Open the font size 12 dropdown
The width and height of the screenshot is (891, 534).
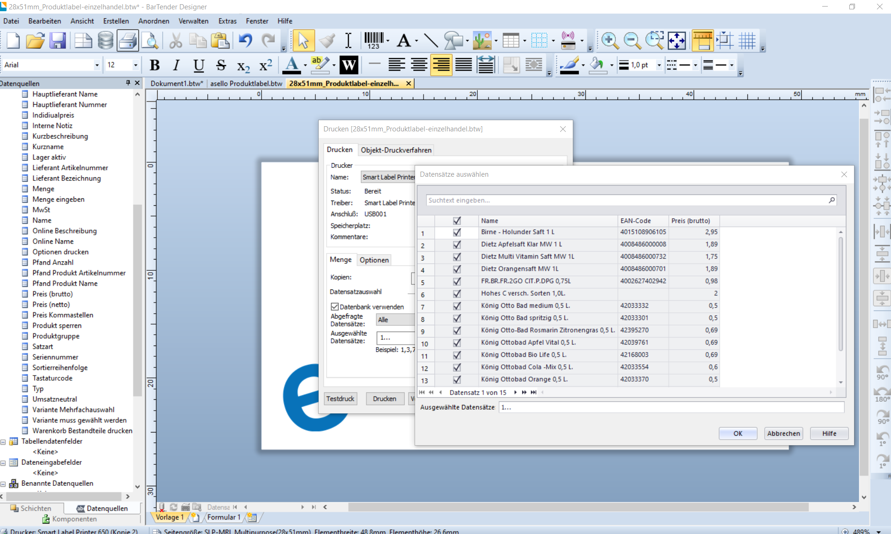coord(135,65)
